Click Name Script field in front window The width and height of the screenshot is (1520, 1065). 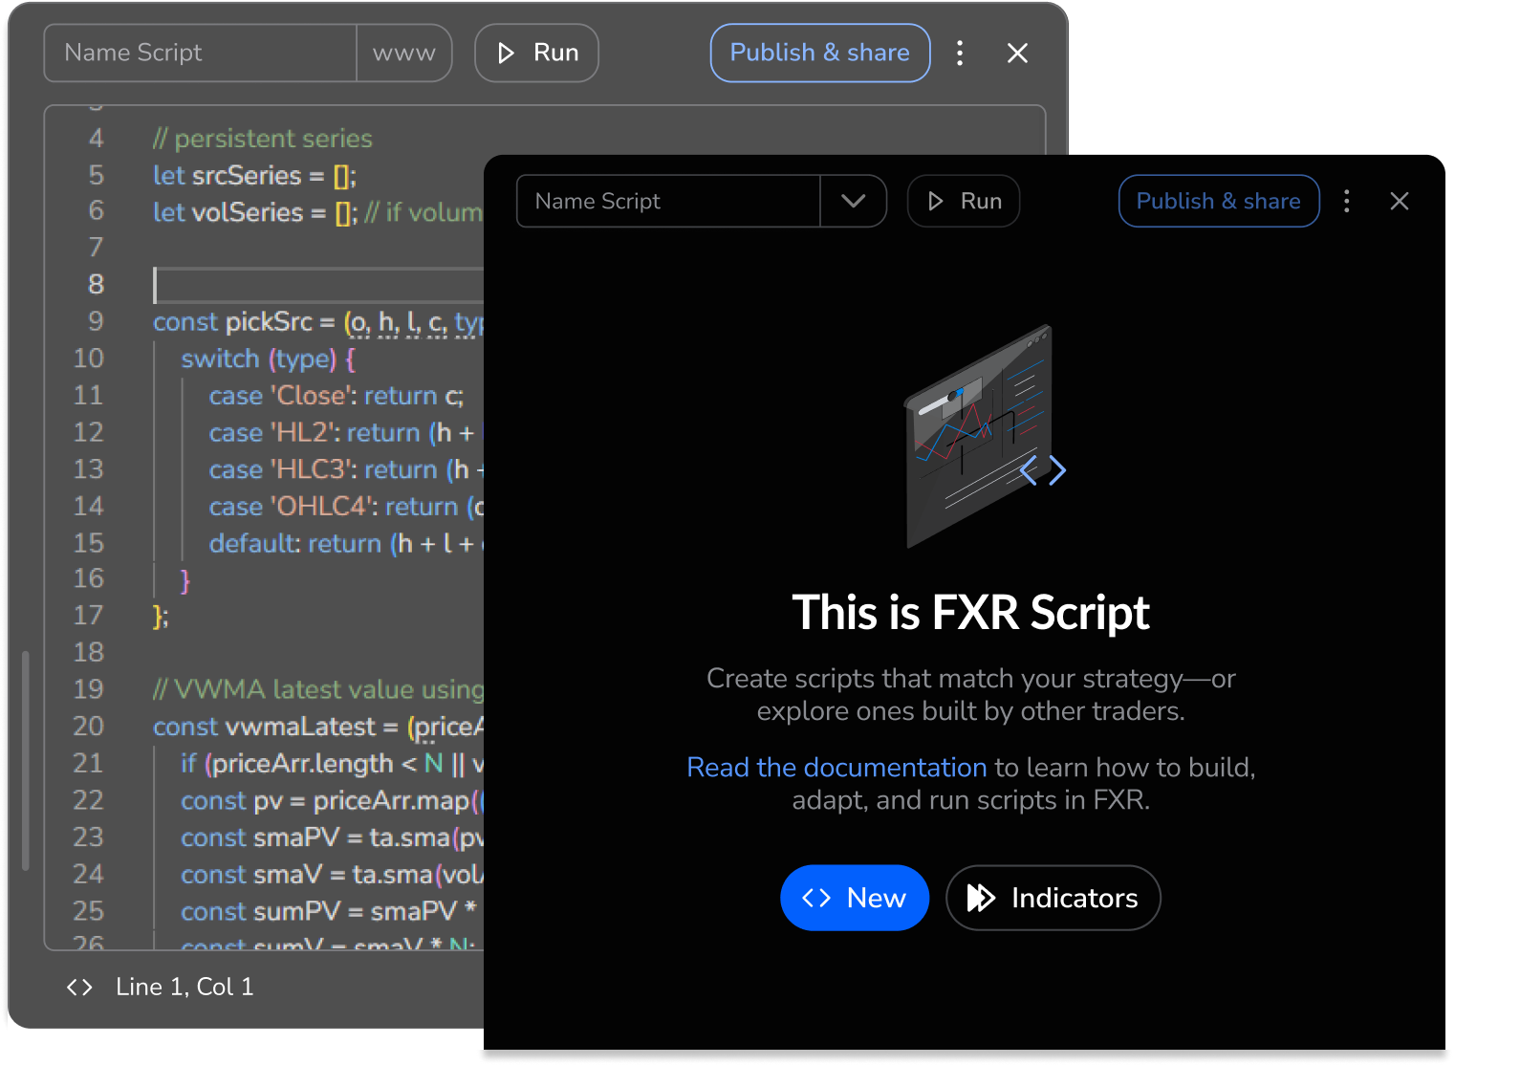pyautogui.click(x=668, y=201)
